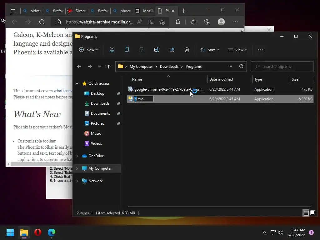Viewport: 320px width, 240px height.
Task: Sort by Date modified column header
Action: (221, 79)
